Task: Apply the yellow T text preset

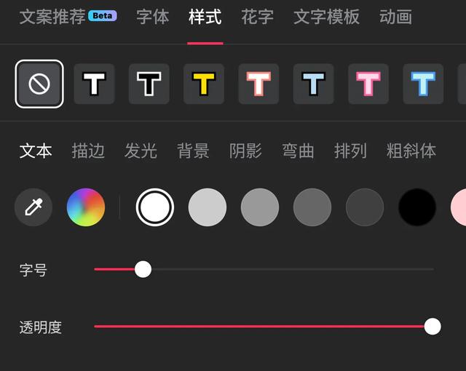Action: point(204,84)
